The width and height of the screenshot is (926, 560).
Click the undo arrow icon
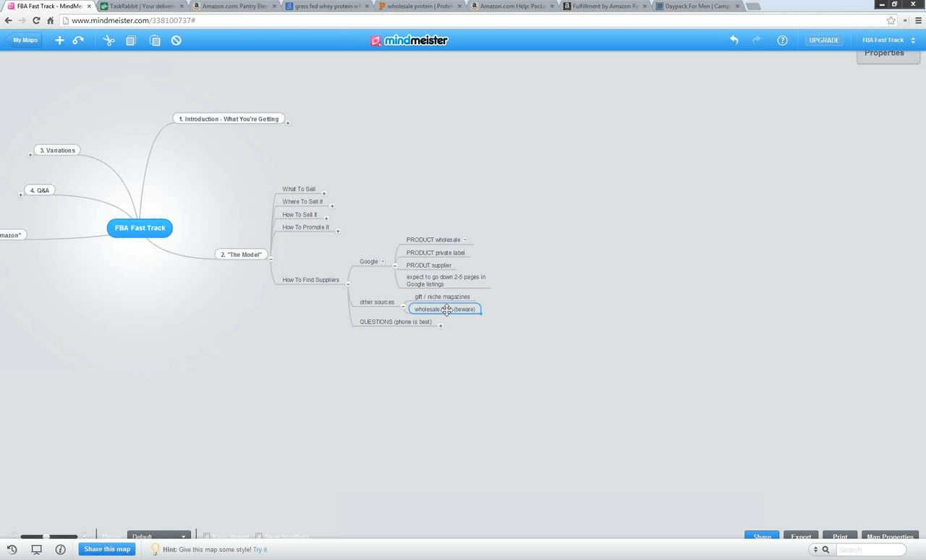tap(734, 41)
